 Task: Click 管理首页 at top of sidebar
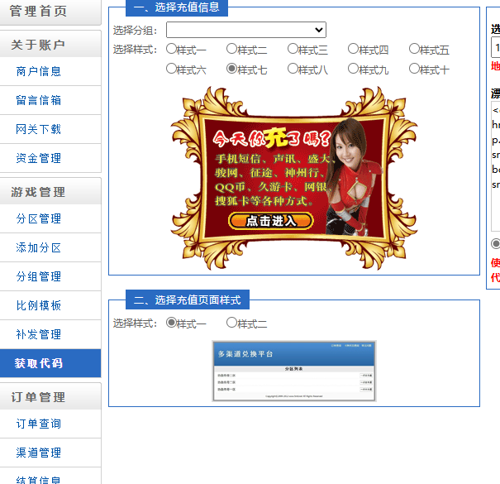pyautogui.click(x=39, y=12)
